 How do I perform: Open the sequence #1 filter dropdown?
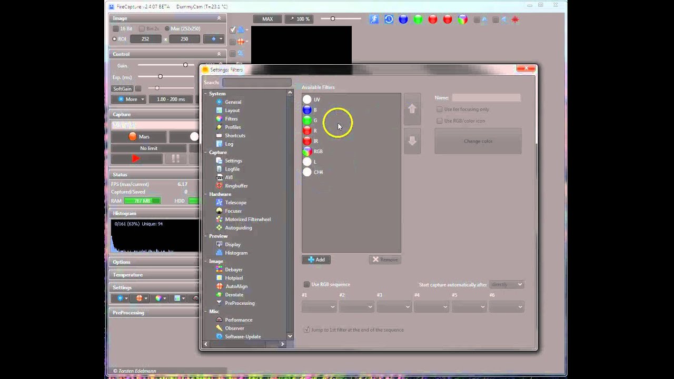pyautogui.click(x=319, y=307)
